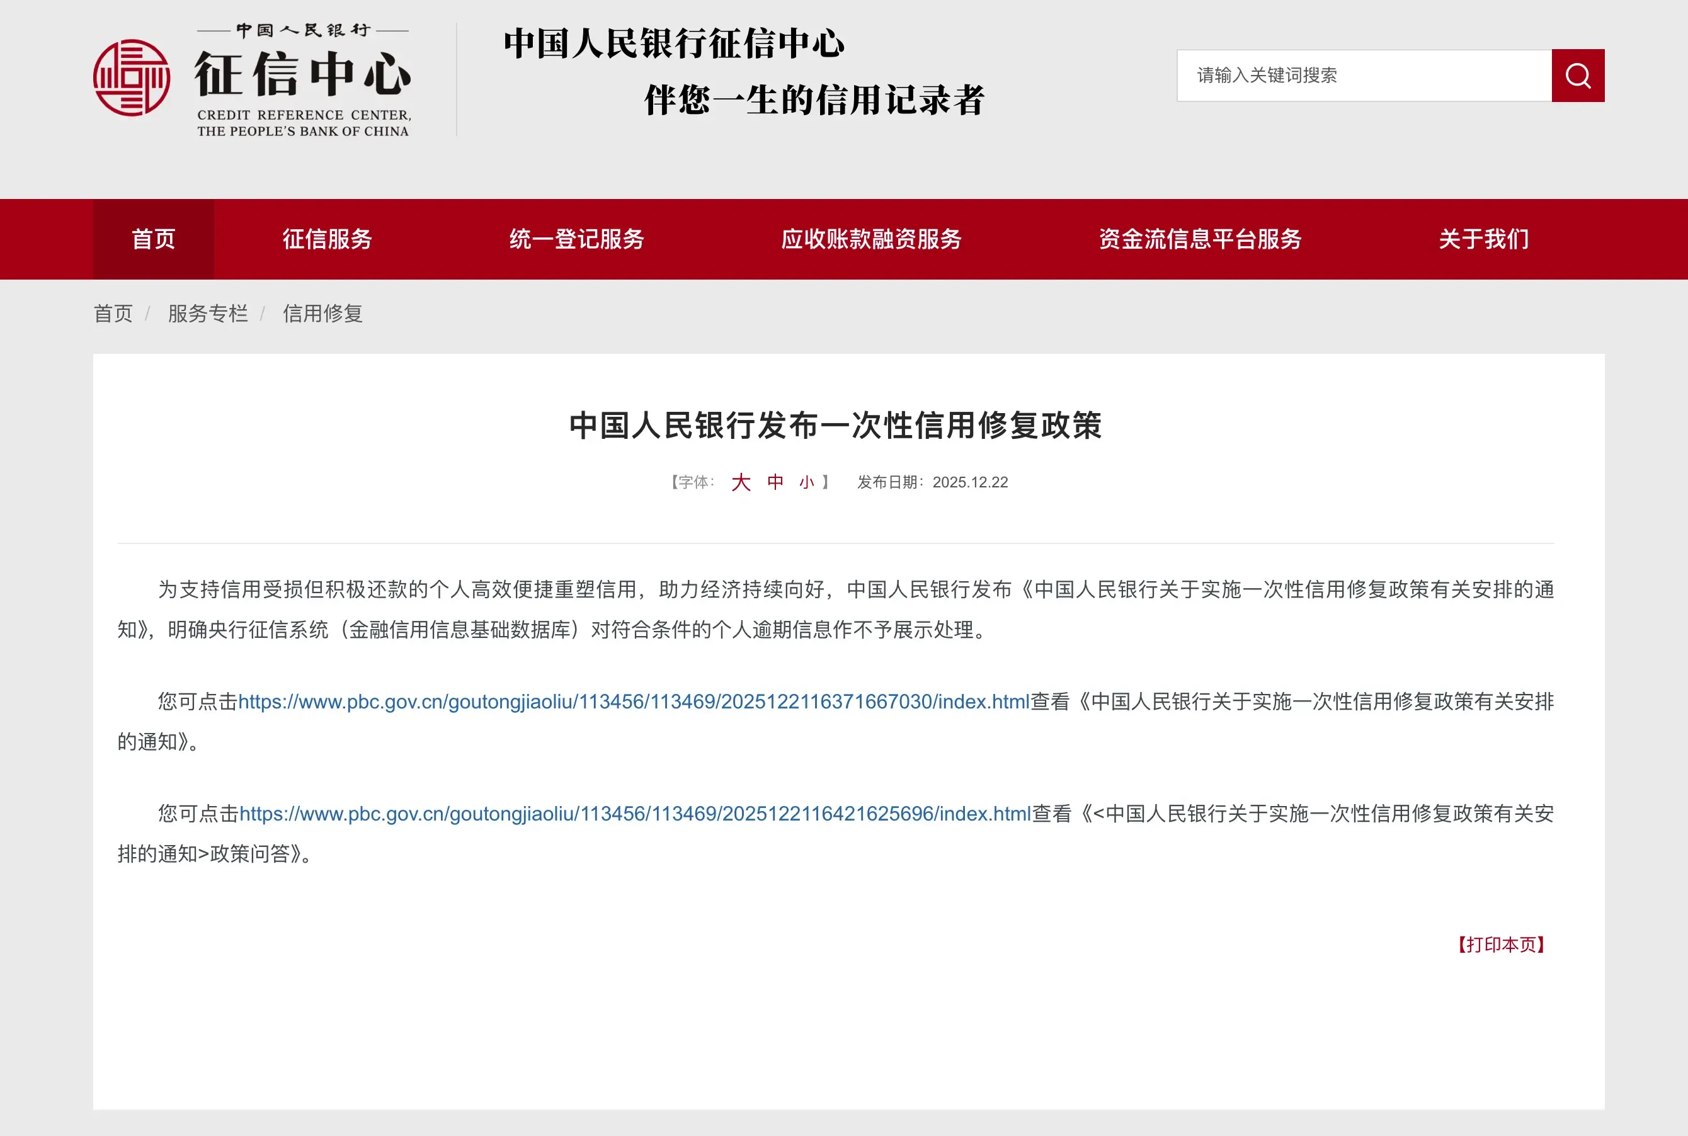Open 资金流信息平台服务 navigation item
This screenshot has height=1136, width=1688.
1200,239
